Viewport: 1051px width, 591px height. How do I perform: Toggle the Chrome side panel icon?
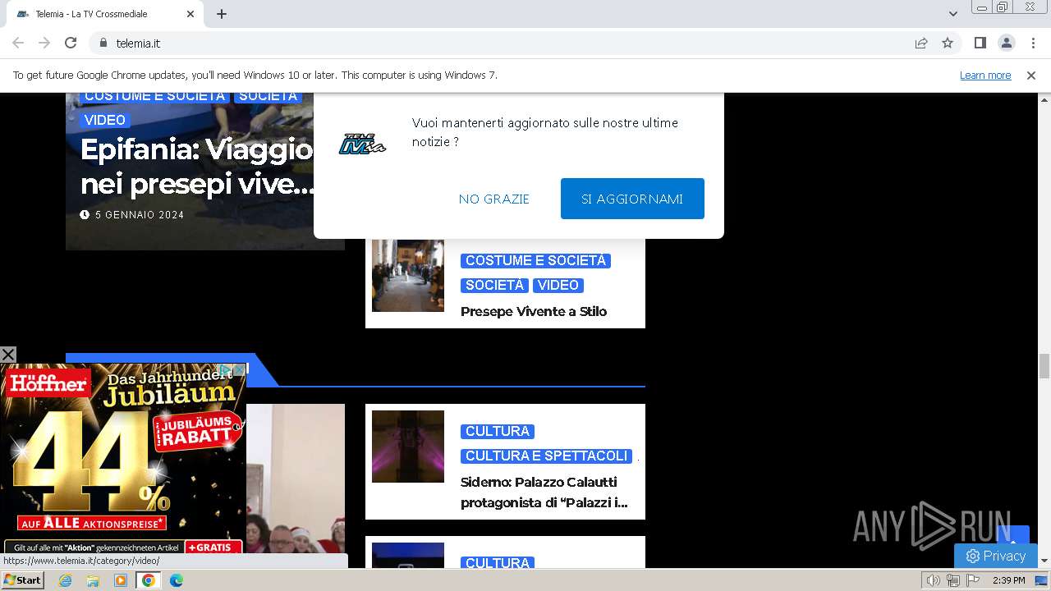[980, 43]
